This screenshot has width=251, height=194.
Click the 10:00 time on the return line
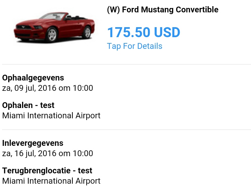(83, 153)
